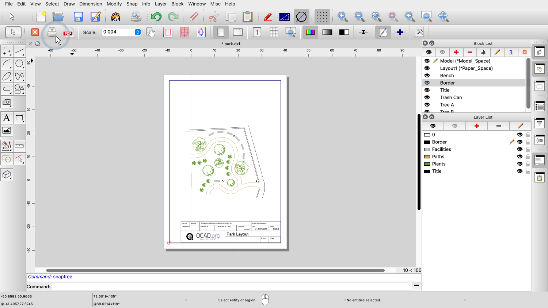Screen dimensions: 548x308
Task: Toggle lock on the Facilities layer
Action: tap(528, 149)
